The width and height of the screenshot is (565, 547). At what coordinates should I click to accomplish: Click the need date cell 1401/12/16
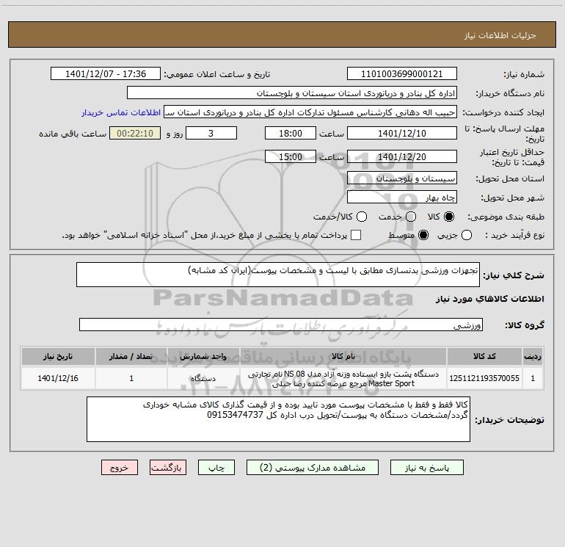point(58,378)
